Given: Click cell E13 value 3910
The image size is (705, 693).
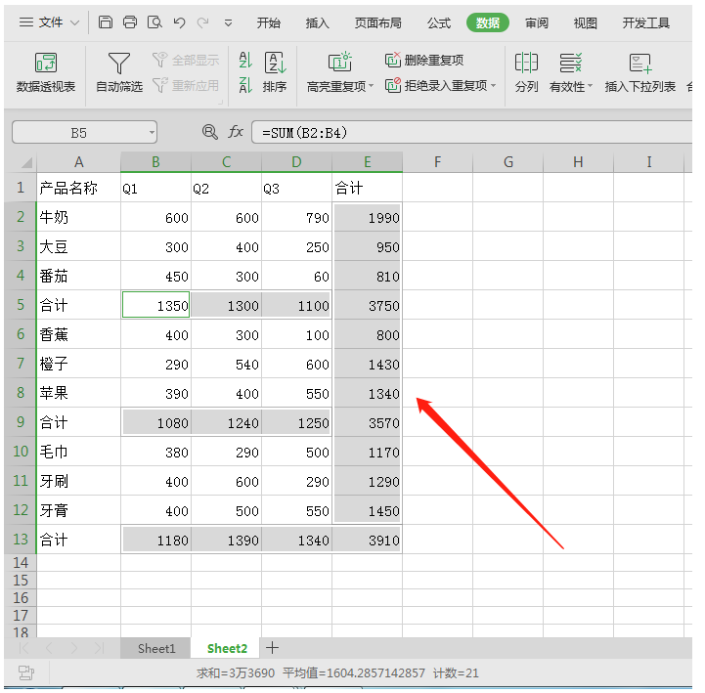Looking at the screenshot, I should (x=368, y=540).
